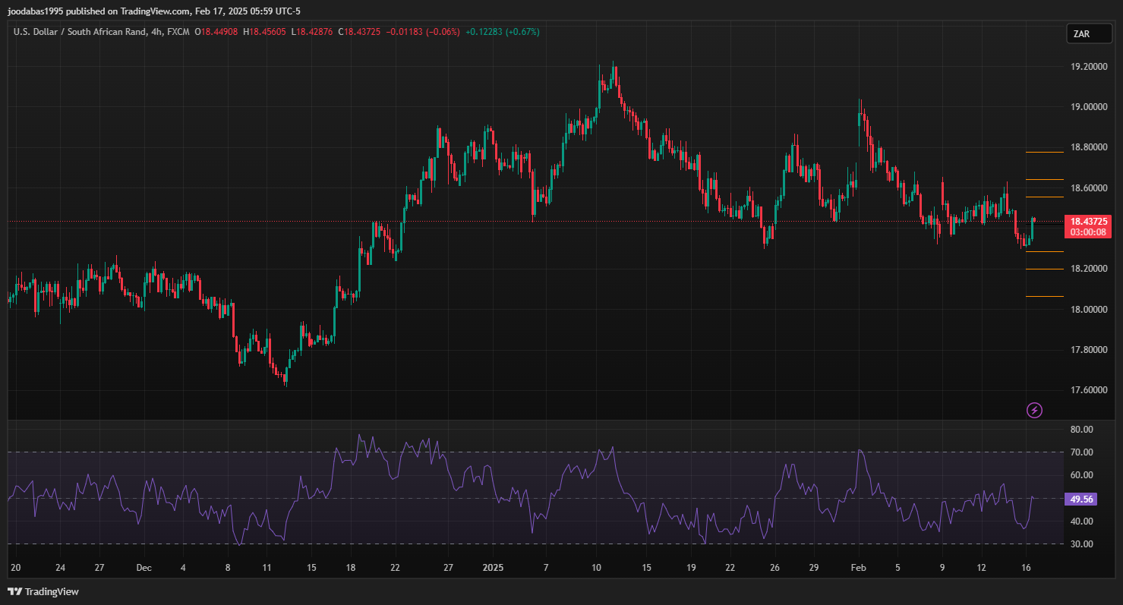Click the symbol name U.S. Dollar / South African Rand
Image resolution: width=1123 pixels, height=605 pixels.
point(80,32)
